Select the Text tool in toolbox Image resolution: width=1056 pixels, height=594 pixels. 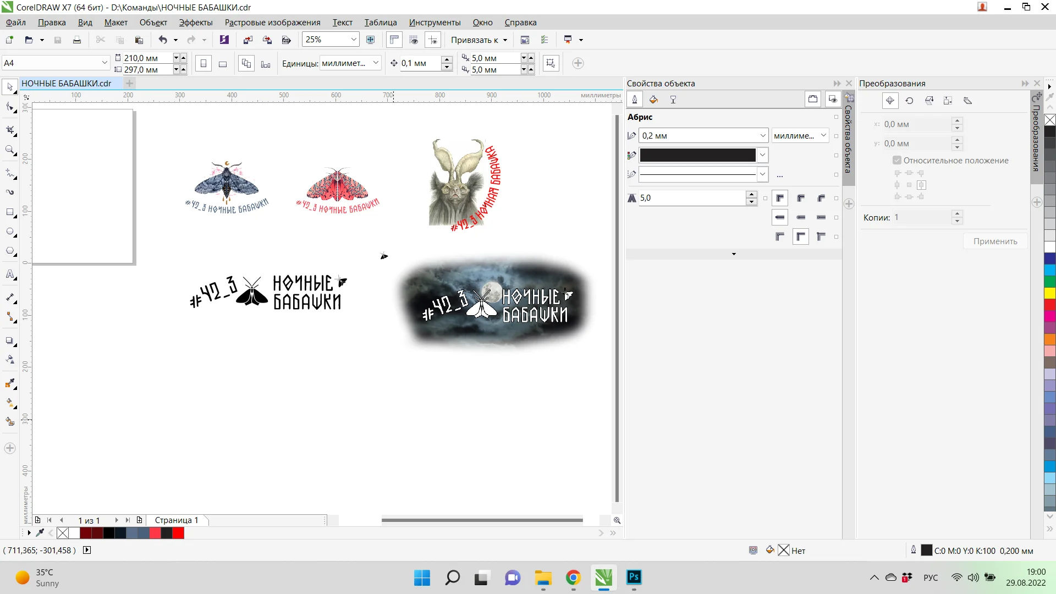point(10,274)
